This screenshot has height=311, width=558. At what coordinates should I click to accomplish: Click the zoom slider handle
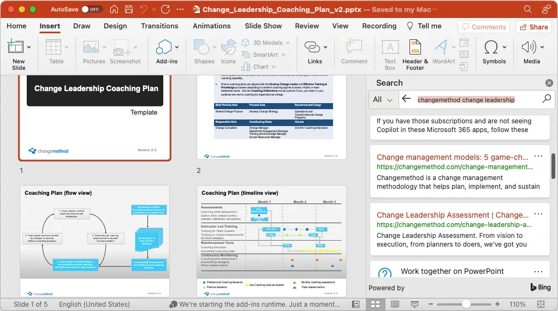466,304
